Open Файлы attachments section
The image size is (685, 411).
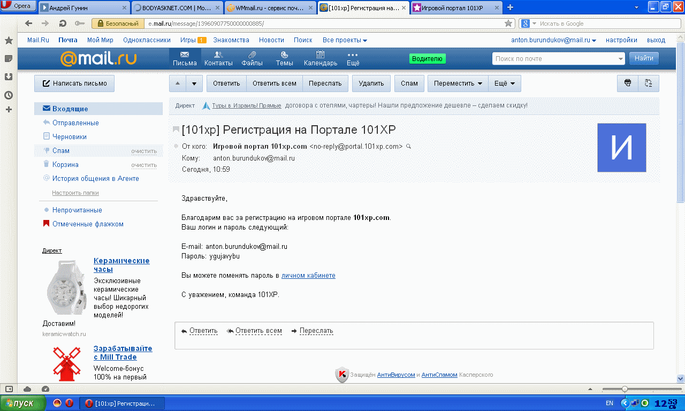[x=252, y=59]
